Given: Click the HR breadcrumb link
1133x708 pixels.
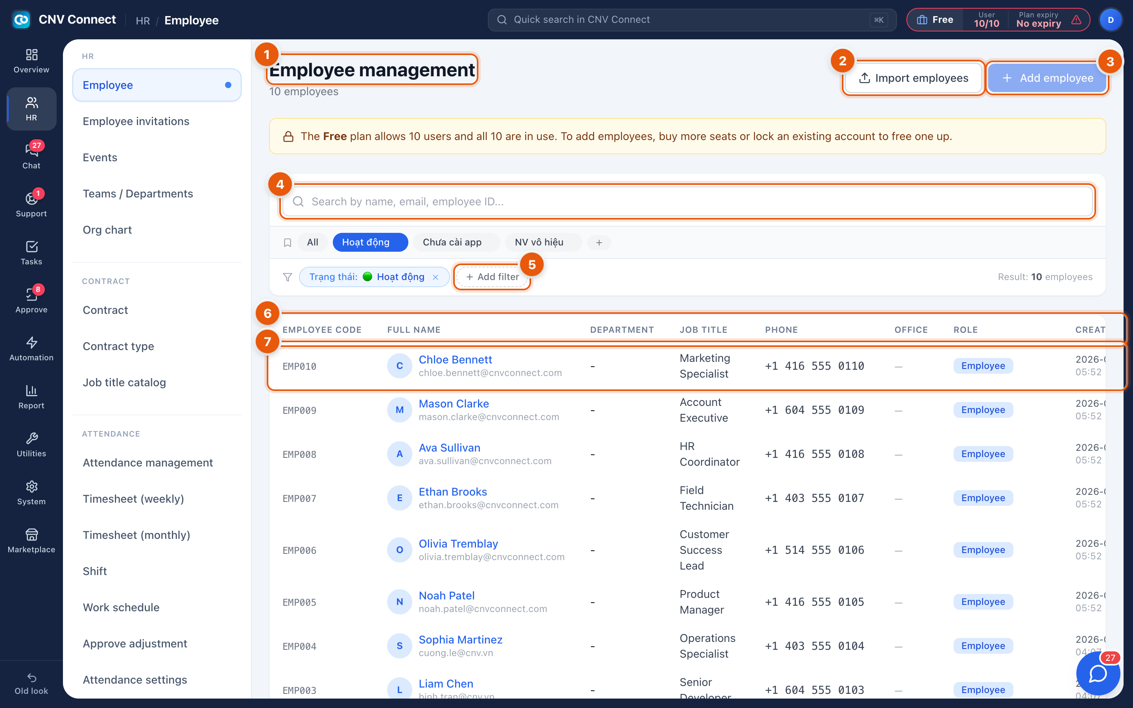Looking at the screenshot, I should 143,20.
